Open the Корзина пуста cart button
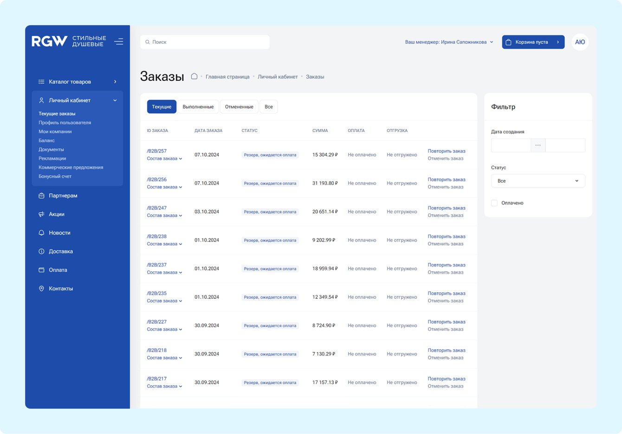The height and width of the screenshot is (434, 622). click(533, 42)
